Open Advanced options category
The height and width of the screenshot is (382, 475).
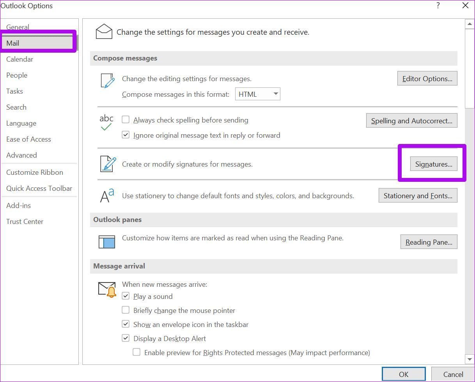click(39, 155)
